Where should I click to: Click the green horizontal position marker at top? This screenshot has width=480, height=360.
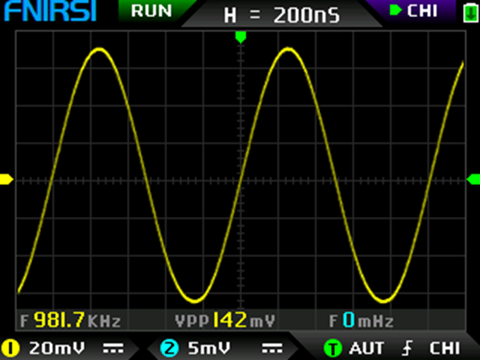[x=240, y=36]
